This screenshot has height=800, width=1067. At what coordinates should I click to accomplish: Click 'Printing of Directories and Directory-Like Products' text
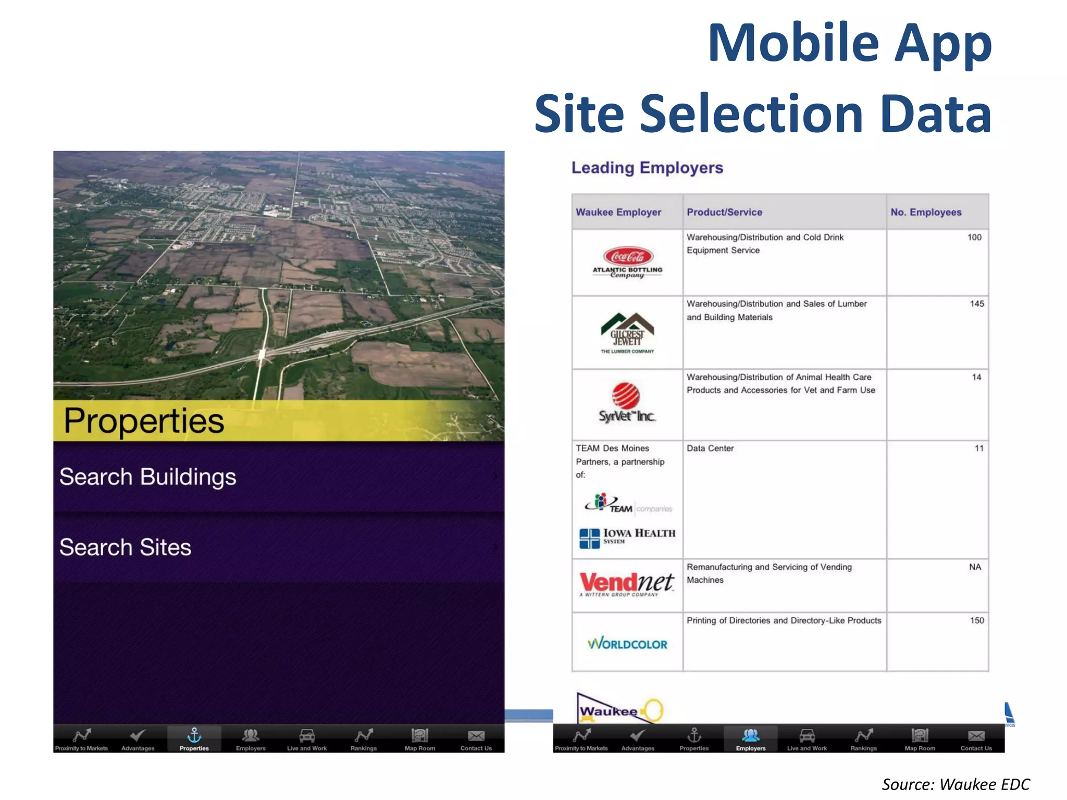click(784, 620)
